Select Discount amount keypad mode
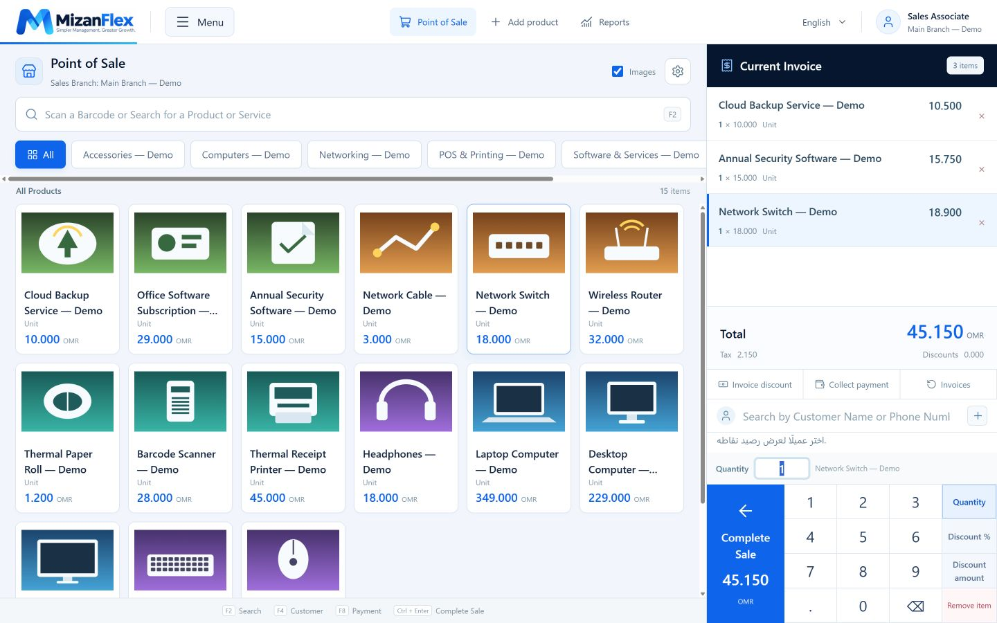997x623 pixels. [969, 571]
